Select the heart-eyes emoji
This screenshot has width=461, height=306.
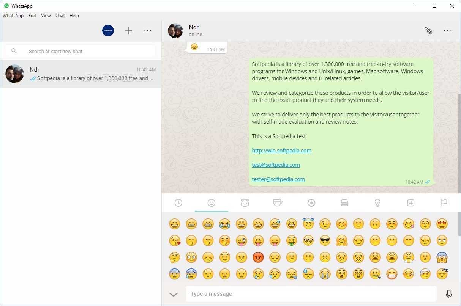442,224
